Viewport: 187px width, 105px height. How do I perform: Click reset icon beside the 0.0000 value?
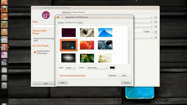click(x=156, y=32)
